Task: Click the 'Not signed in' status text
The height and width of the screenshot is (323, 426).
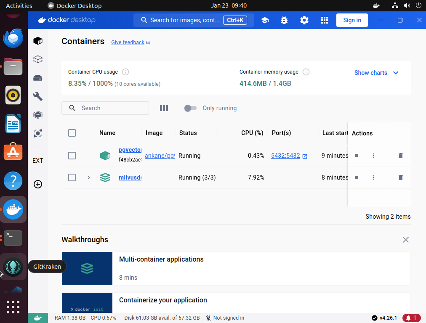Action: pyautogui.click(x=229, y=318)
